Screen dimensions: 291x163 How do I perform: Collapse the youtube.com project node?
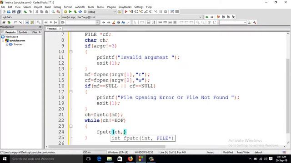[x=3, y=41]
